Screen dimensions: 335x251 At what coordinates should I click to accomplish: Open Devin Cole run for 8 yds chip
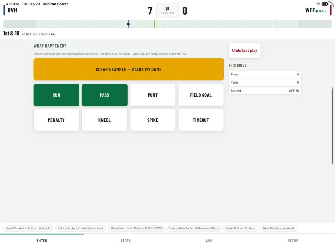pos(241,228)
